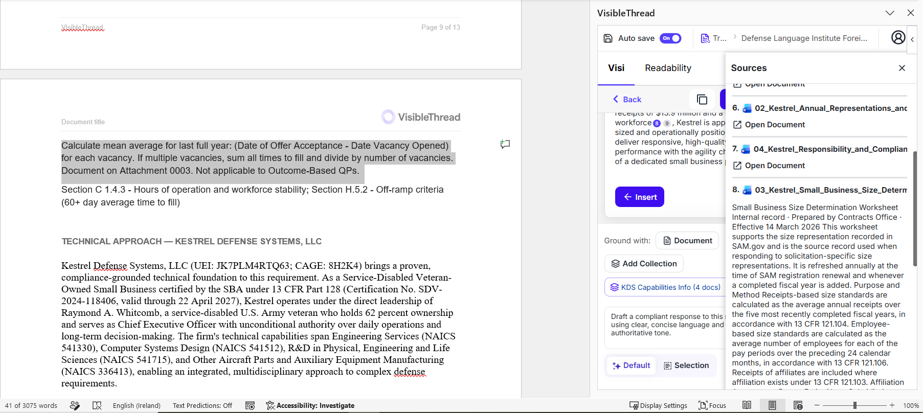Image resolution: width=923 pixels, height=413 pixels.
Task: Click the Insert button
Action: pos(640,197)
